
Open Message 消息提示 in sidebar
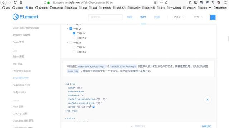[23, 121]
